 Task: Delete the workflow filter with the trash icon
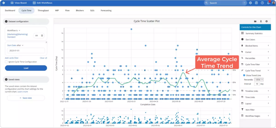(x=42, y=35)
